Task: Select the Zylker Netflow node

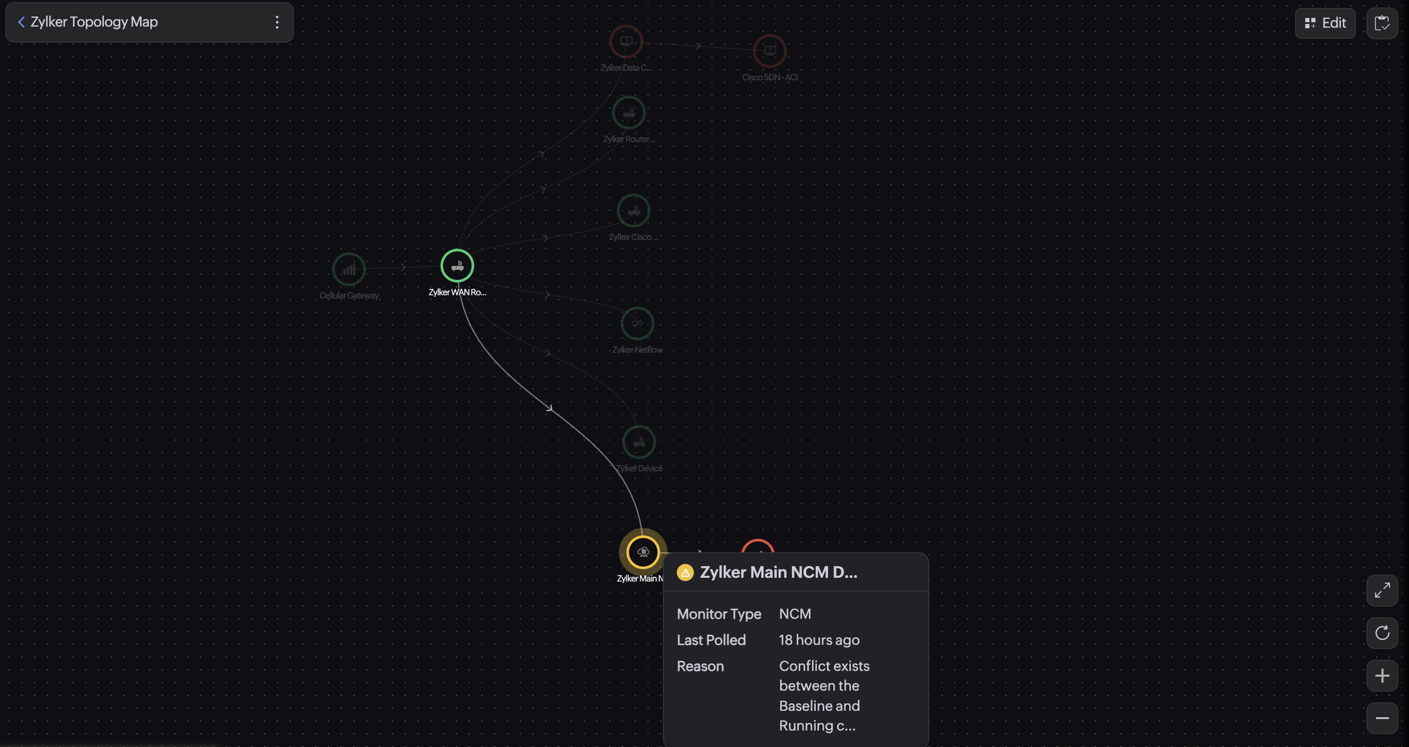Action: 637,323
